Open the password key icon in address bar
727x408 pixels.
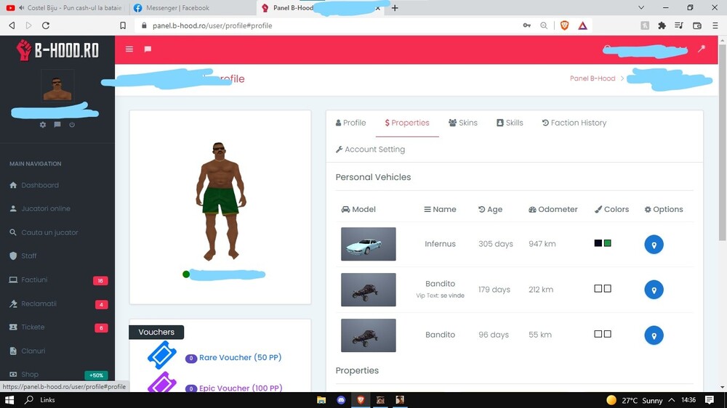526,25
